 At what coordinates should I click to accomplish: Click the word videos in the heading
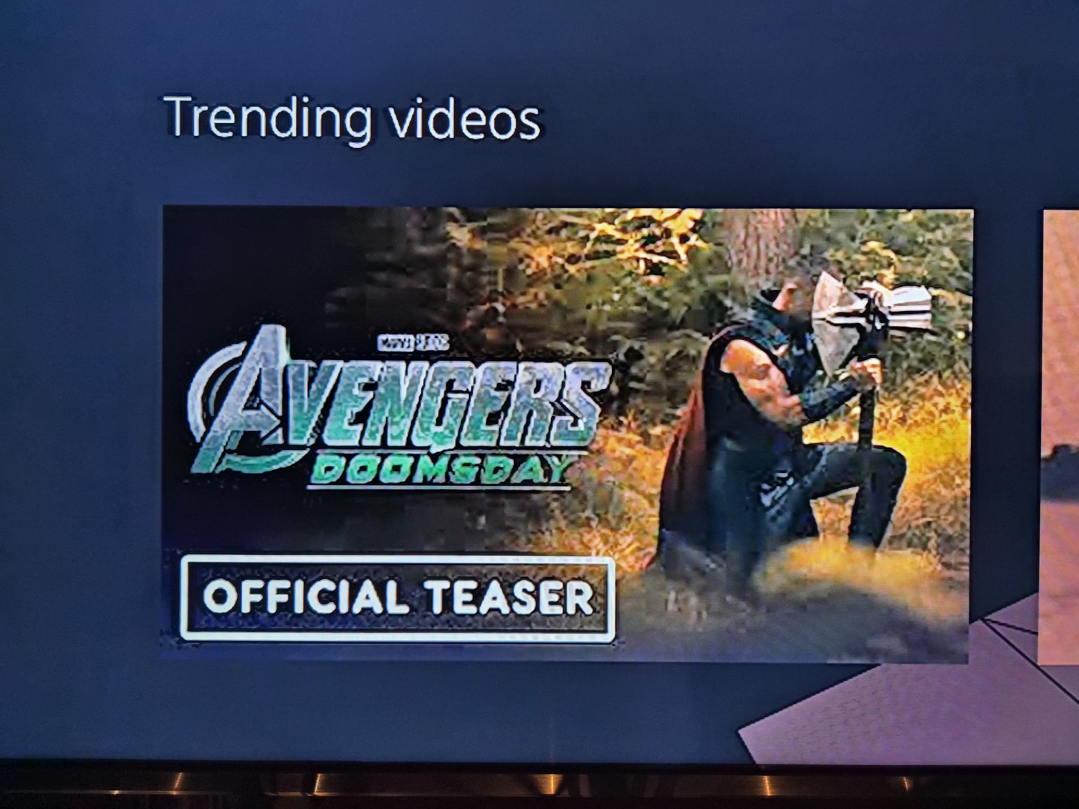pos(465,119)
